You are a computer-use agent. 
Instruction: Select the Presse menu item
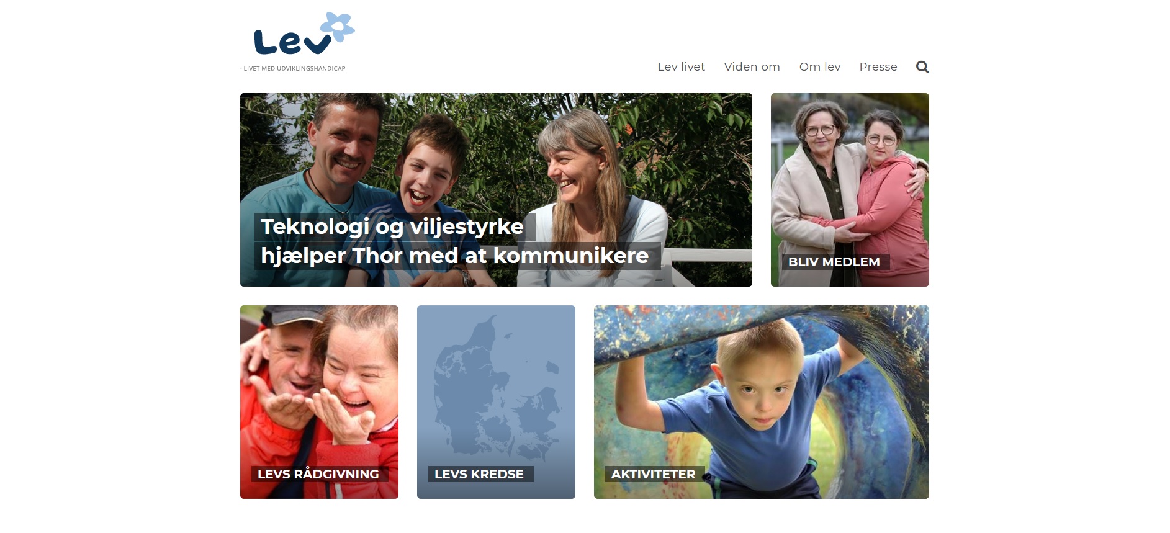coord(878,67)
